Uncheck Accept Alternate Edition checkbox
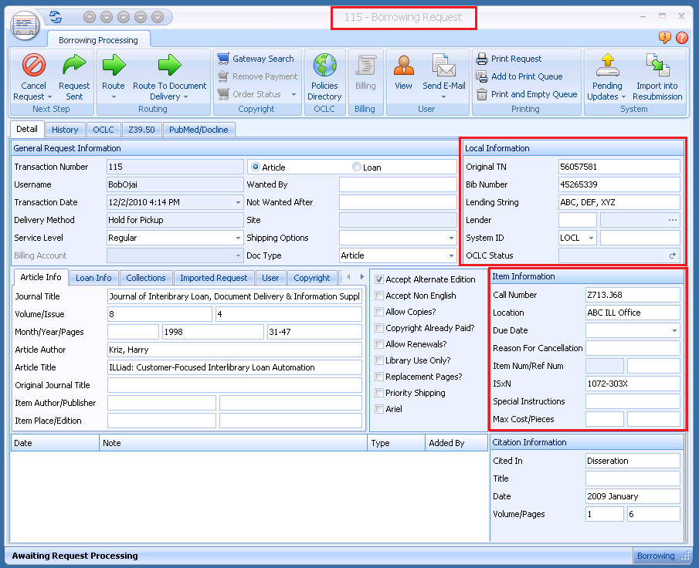The image size is (699, 568). (379, 279)
